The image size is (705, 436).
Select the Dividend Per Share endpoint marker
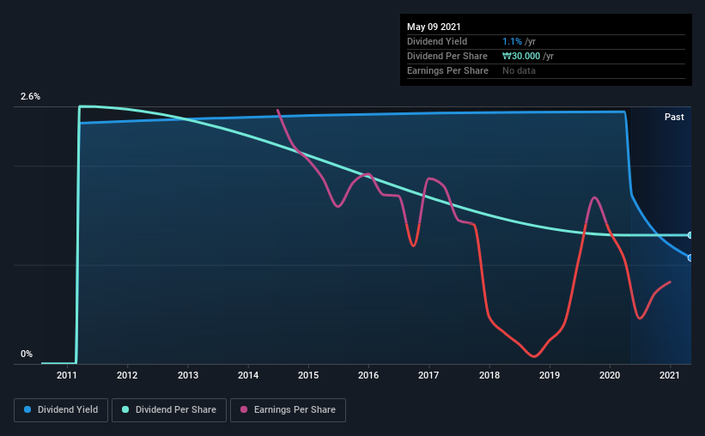click(x=690, y=235)
